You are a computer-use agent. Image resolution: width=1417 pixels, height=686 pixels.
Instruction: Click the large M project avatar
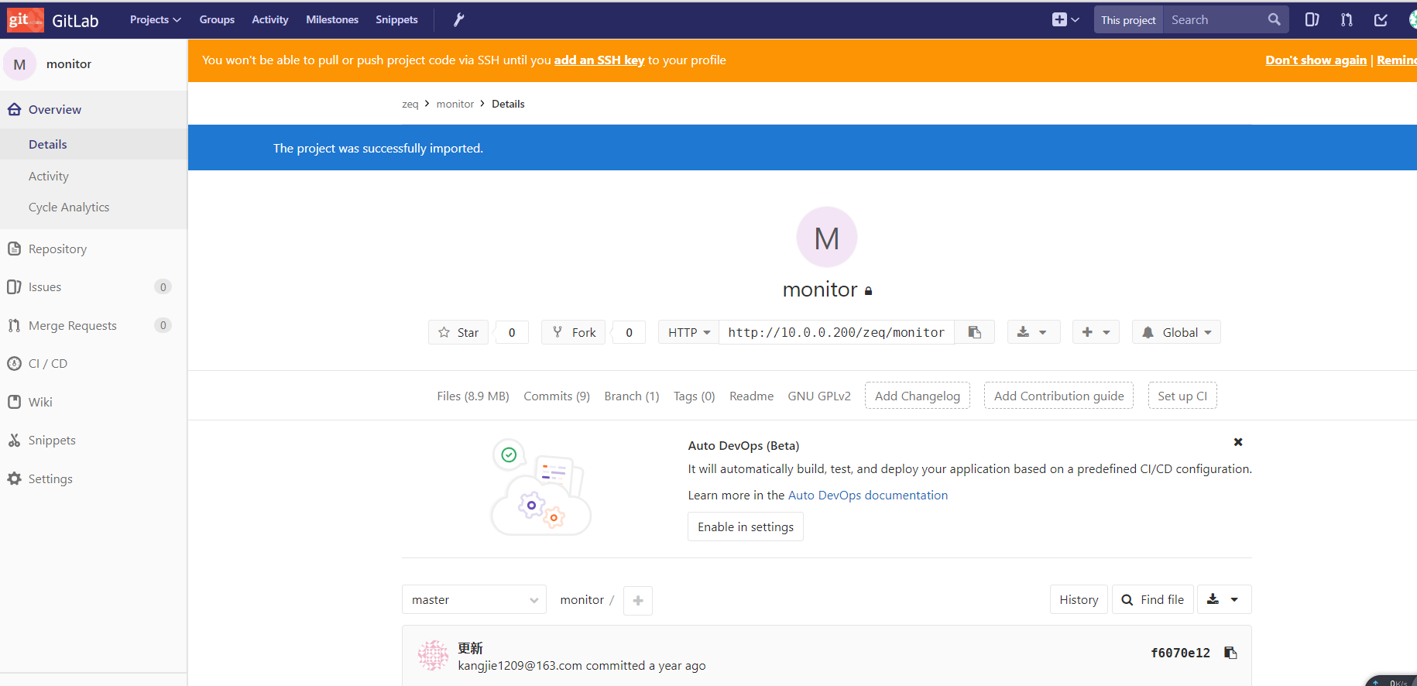tap(827, 237)
